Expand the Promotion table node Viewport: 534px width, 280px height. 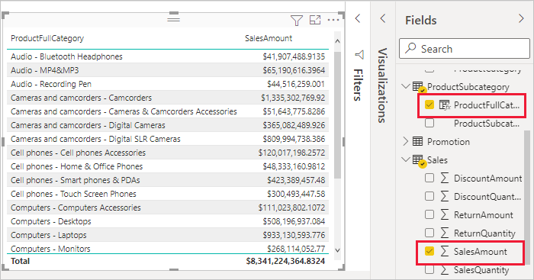[406, 141]
